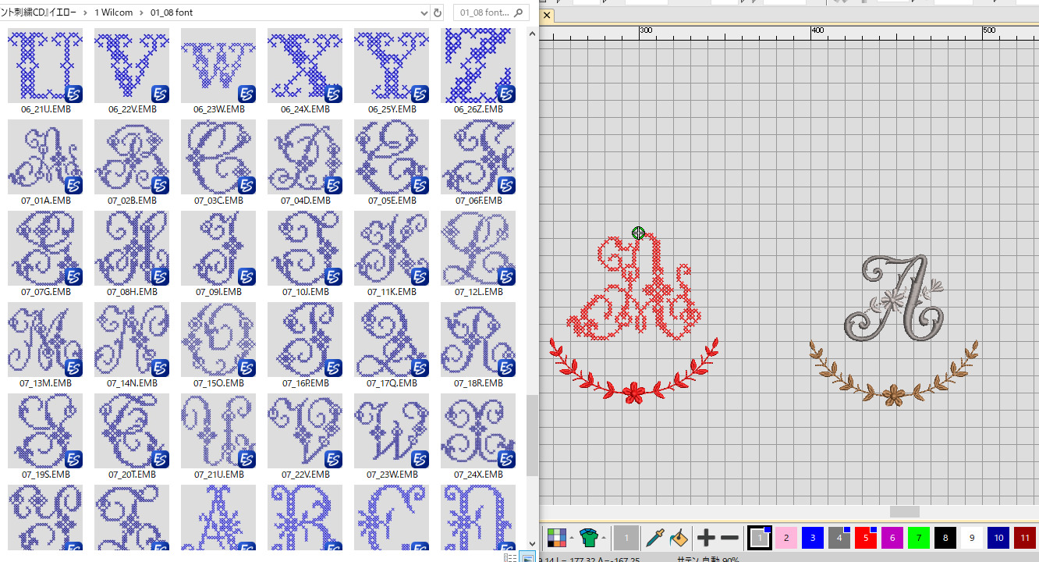Select the 07_13M.EMB thumbnail
The width and height of the screenshot is (1039, 562).
pyautogui.click(x=45, y=340)
